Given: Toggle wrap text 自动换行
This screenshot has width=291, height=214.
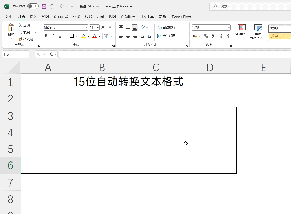Looking at the screenshot, I should click(x=167, y=27).
